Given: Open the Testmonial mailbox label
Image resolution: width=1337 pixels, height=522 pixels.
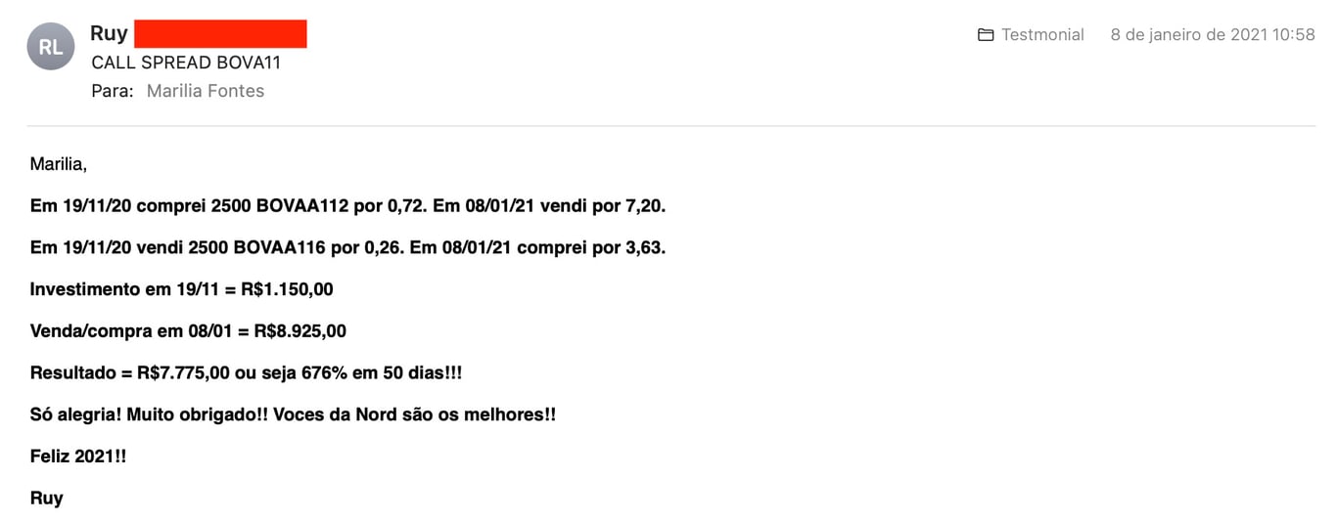Looking at the screenshot, I should click(1042, 34).
